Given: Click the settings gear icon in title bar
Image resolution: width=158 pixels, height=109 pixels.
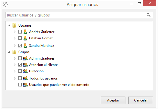Looking at the screenshot, I should [x=5, y=4].
